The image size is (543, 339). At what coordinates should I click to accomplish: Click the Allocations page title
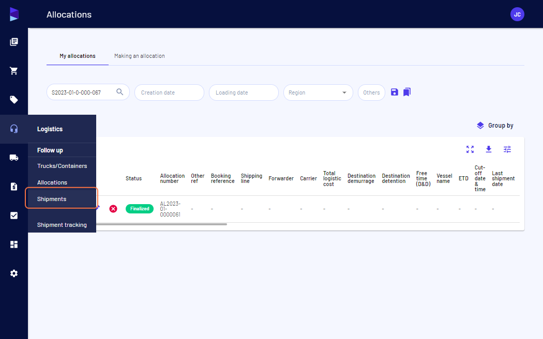click(69, 14)
